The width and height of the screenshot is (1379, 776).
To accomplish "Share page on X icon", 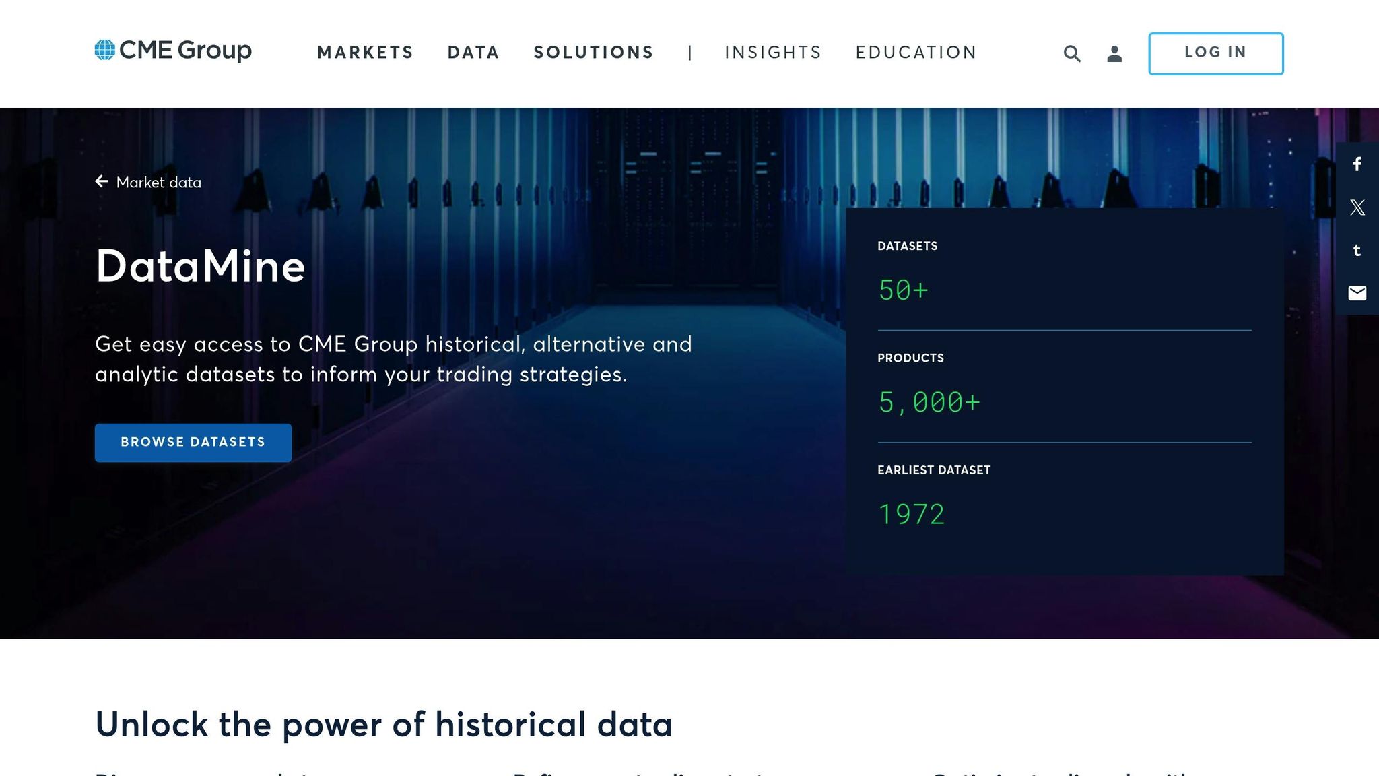I will pos(1357,207).
